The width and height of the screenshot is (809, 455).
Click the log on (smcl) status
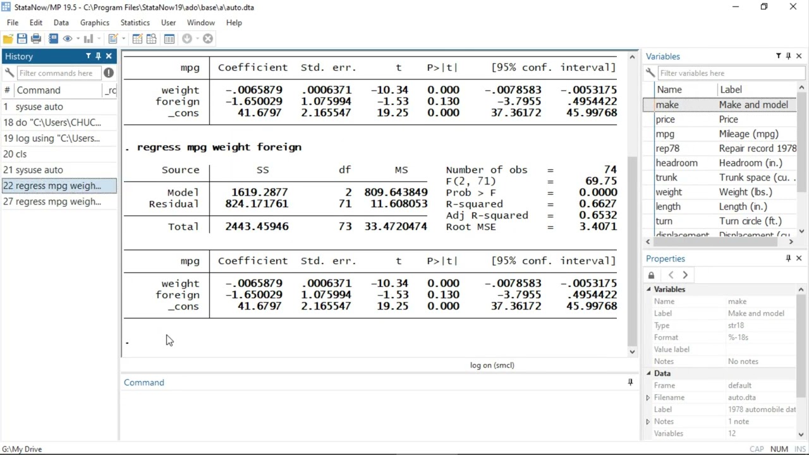tap(492, 365)
